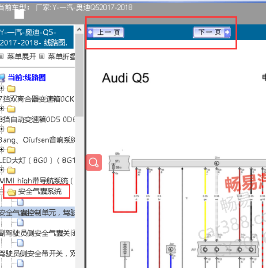Click the F138 coil connector component in diagram

(228, 249)
